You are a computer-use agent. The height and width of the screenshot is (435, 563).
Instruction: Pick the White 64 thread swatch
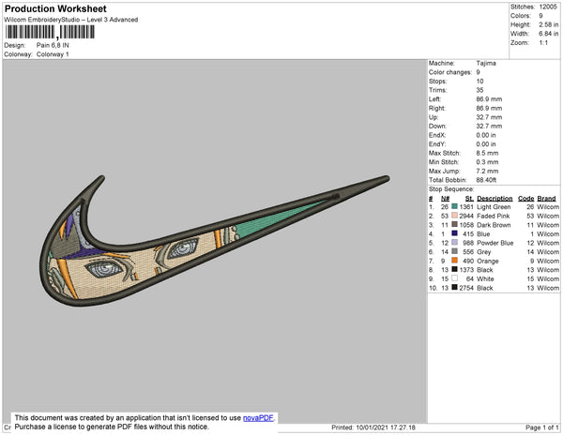454,278
